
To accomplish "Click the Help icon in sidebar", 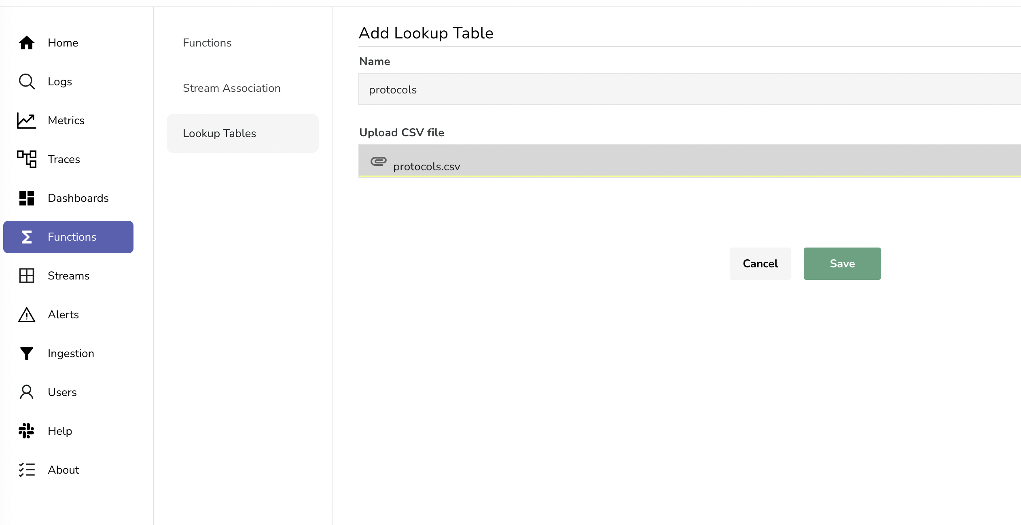I will [x=26, y=431].
